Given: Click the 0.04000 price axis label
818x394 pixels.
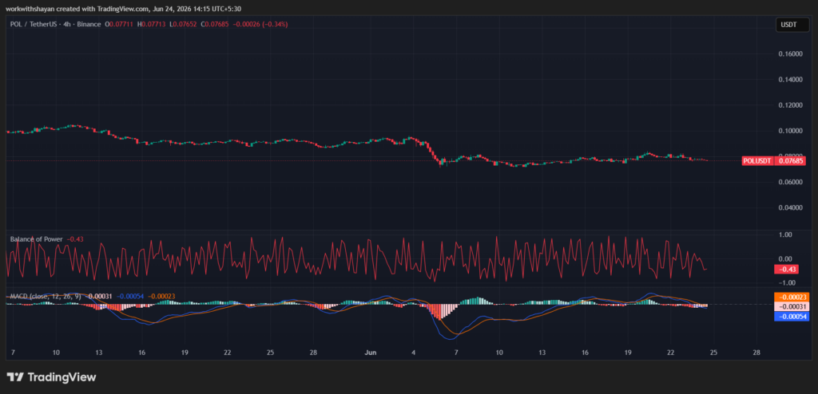Looking at the screenshot, I should [x=791, y=207].
